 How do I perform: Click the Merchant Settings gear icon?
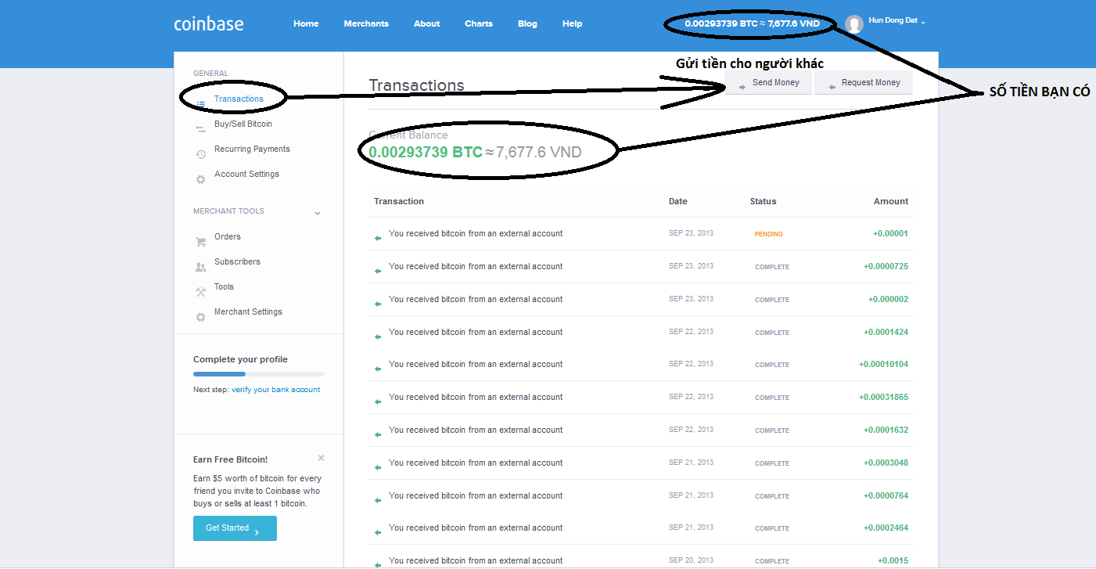coord(200,317)
